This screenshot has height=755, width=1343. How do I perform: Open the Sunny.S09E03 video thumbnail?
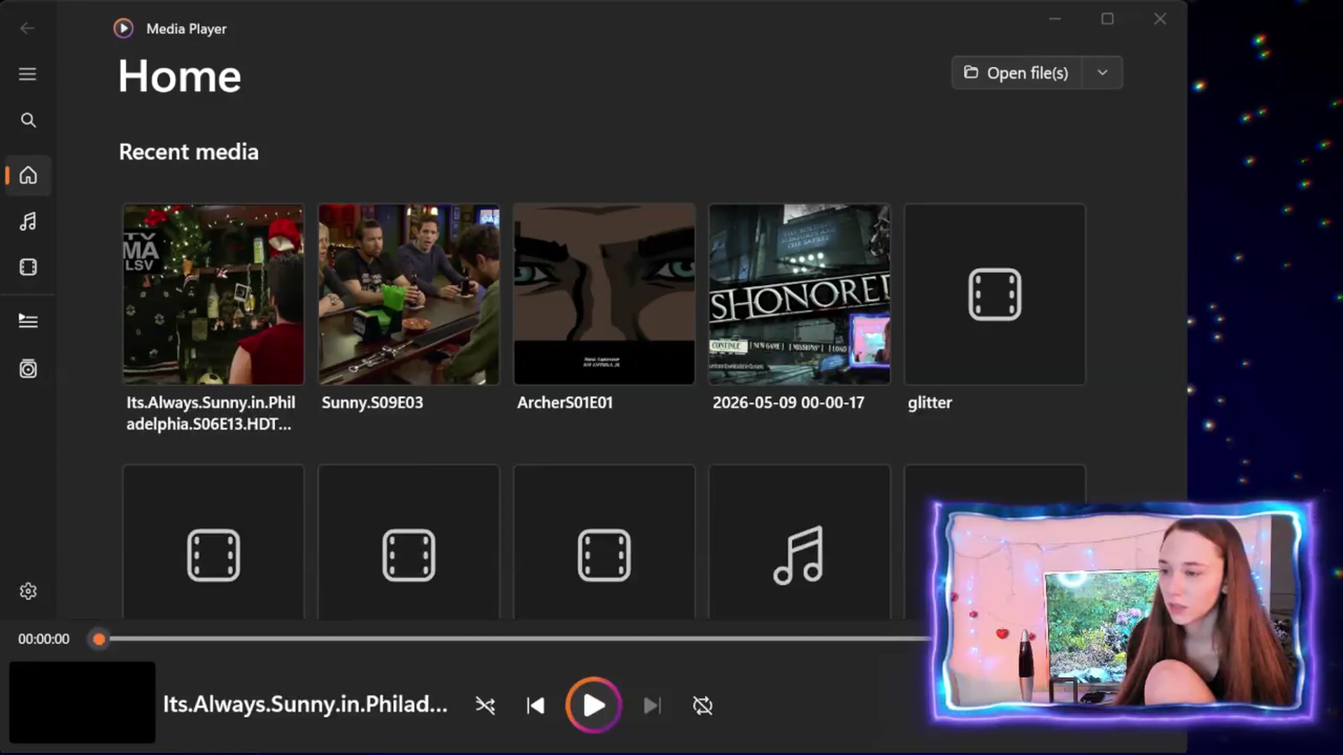[408, 294]
